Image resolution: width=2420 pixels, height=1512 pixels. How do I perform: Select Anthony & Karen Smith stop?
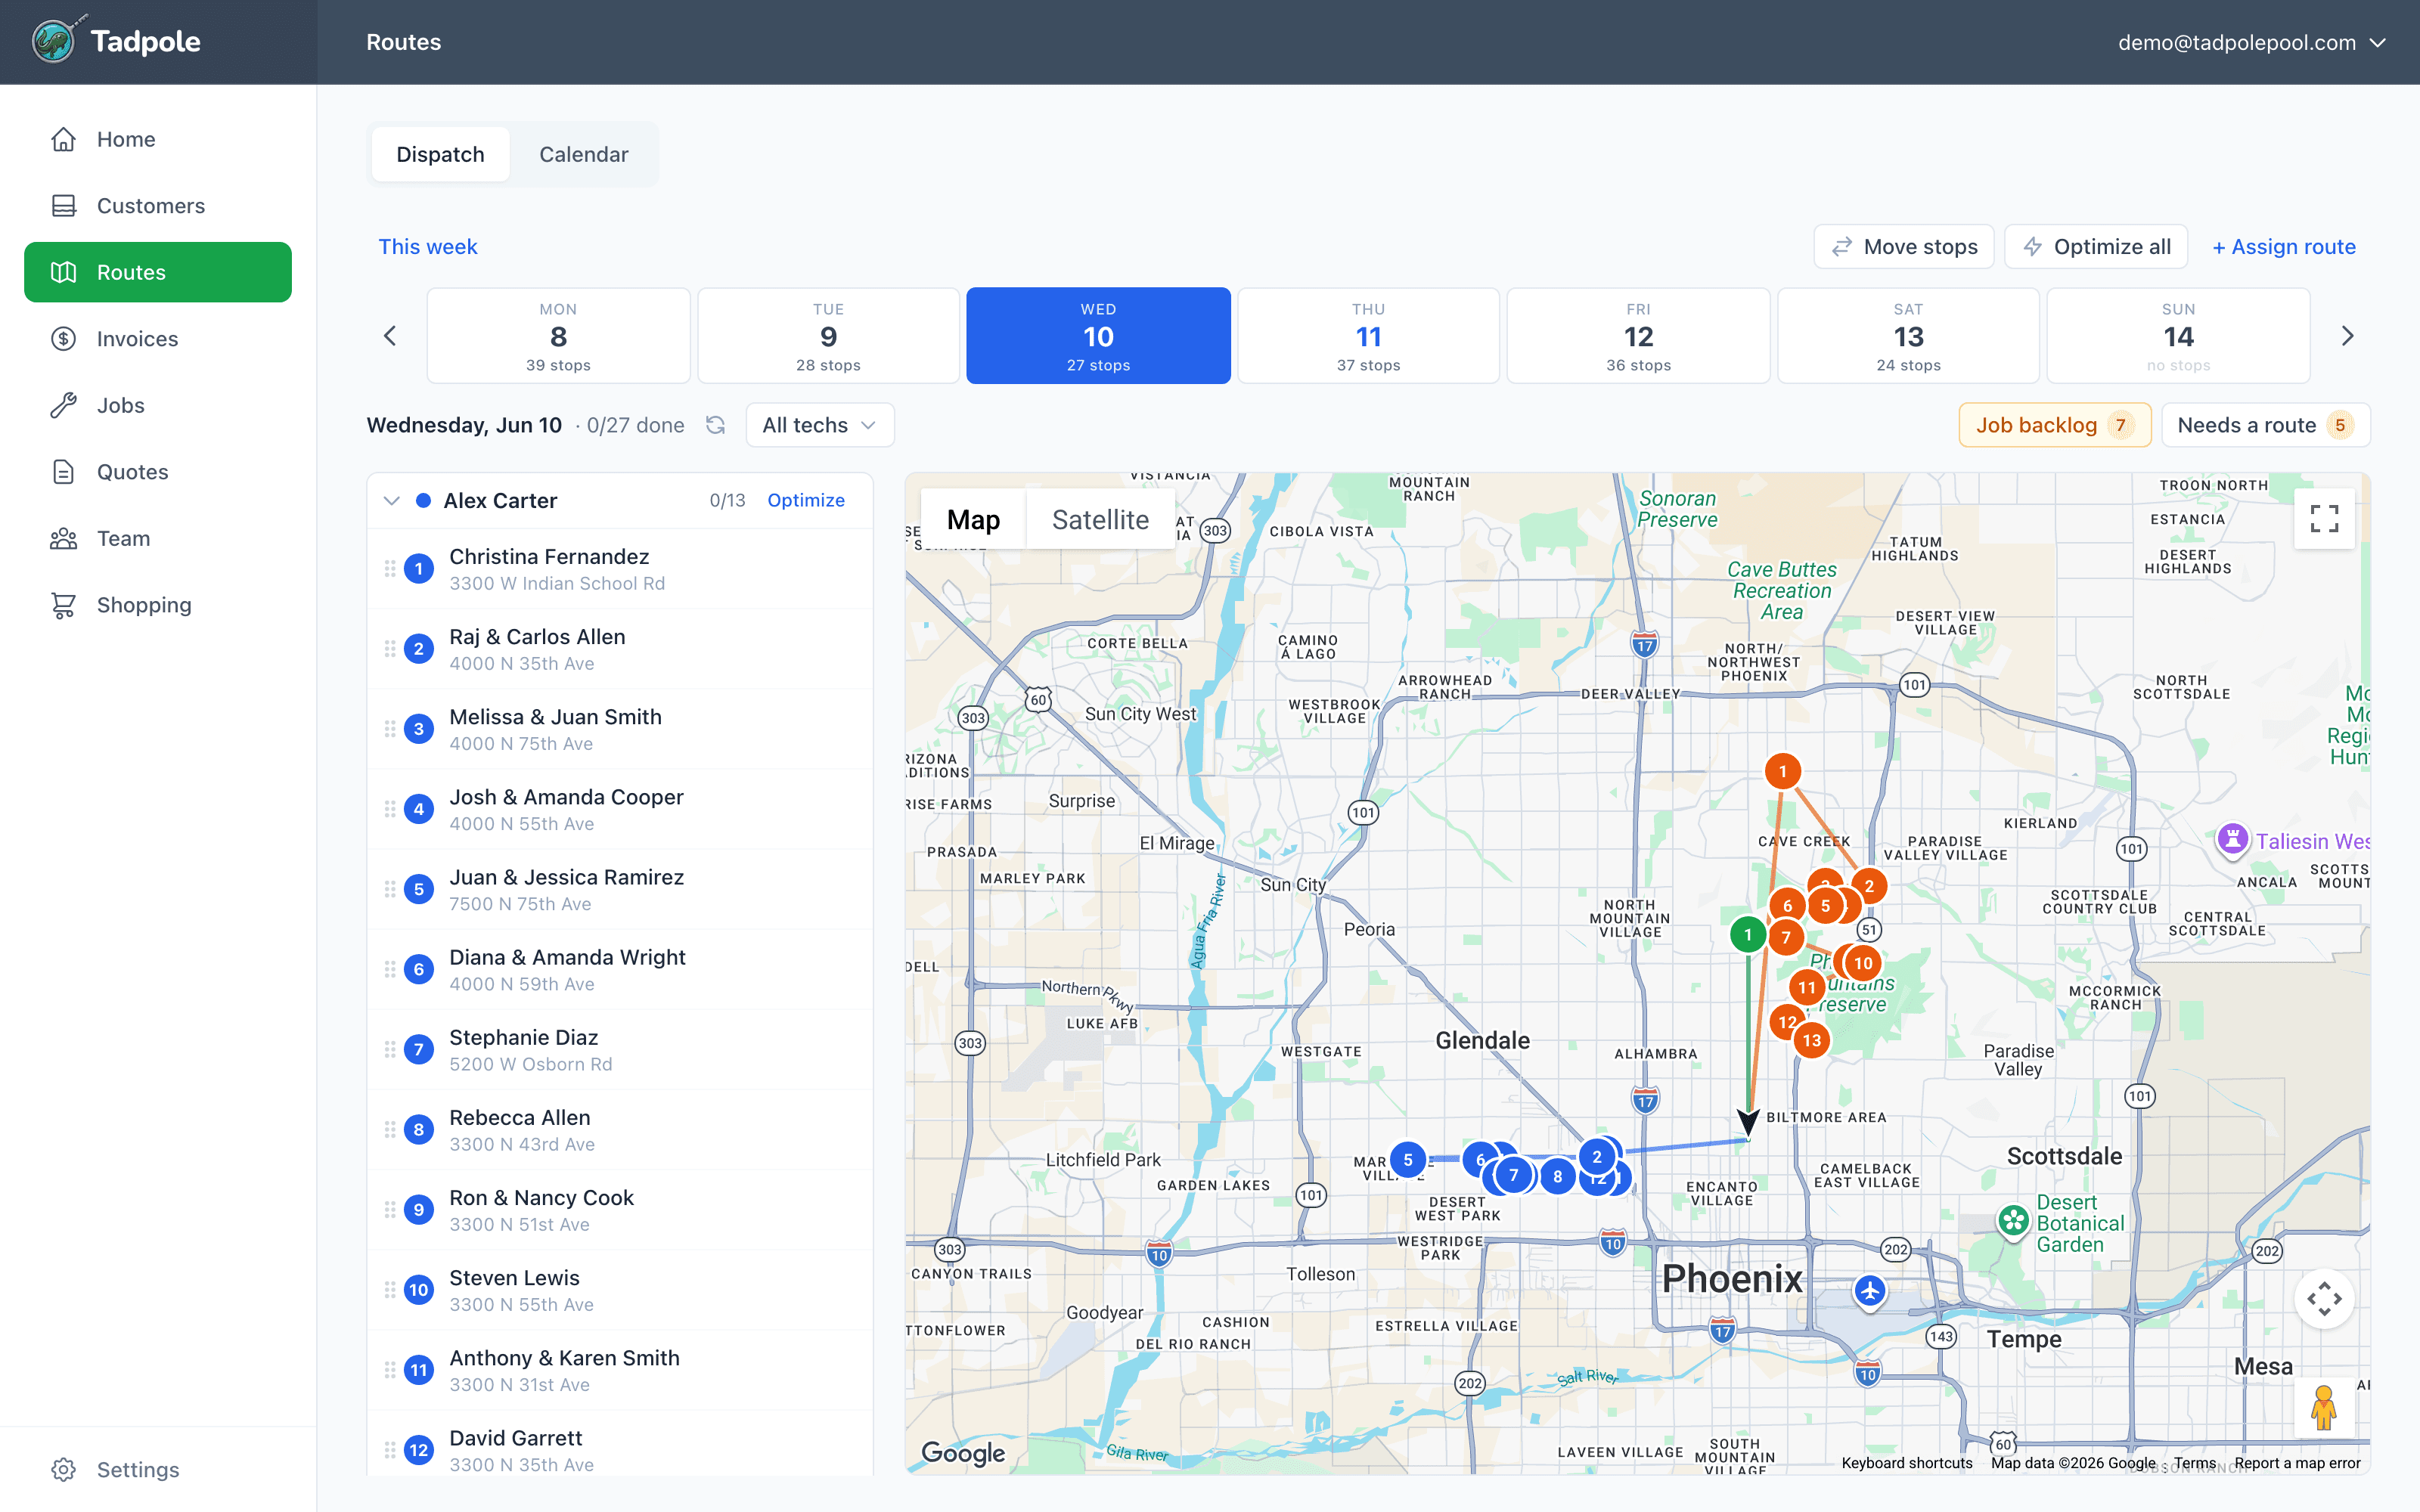[620, 1370]
